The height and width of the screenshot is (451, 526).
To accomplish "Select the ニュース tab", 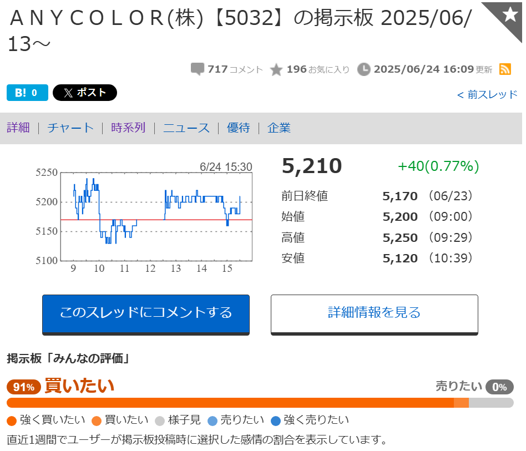I will [x=186, y=128].
